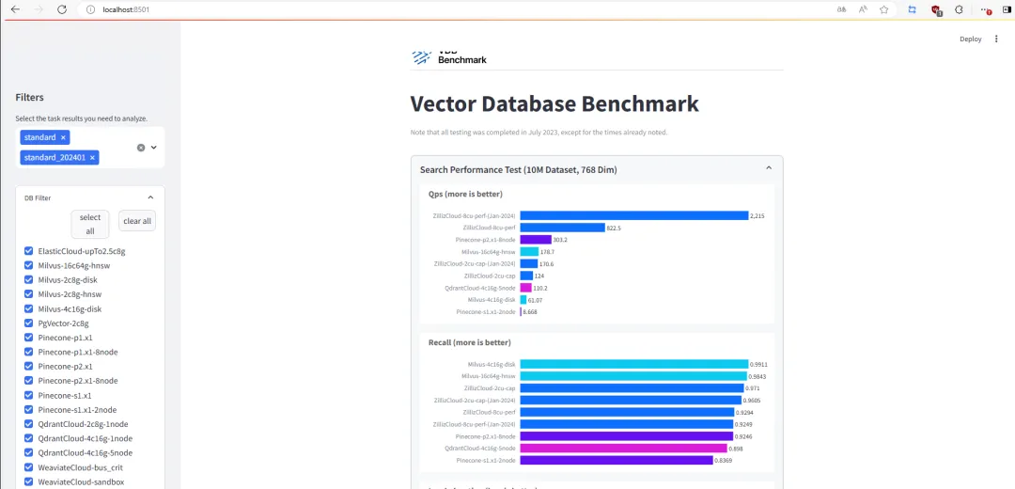Click the VDB Benchmark logo
Viewport: 1015px width, 489px height.
pyautogui.click(x=449, y=57)
